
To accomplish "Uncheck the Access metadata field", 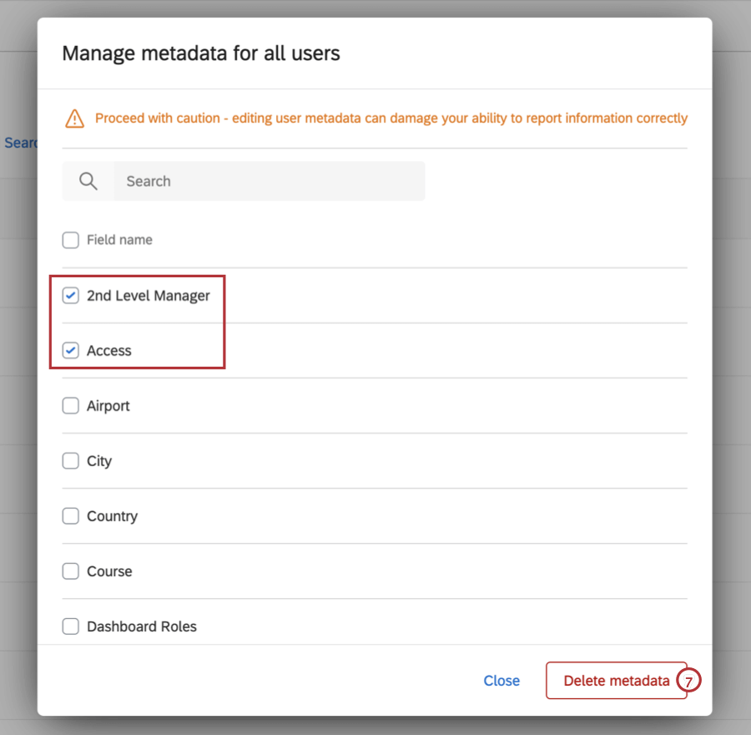I will pos(70,350).
